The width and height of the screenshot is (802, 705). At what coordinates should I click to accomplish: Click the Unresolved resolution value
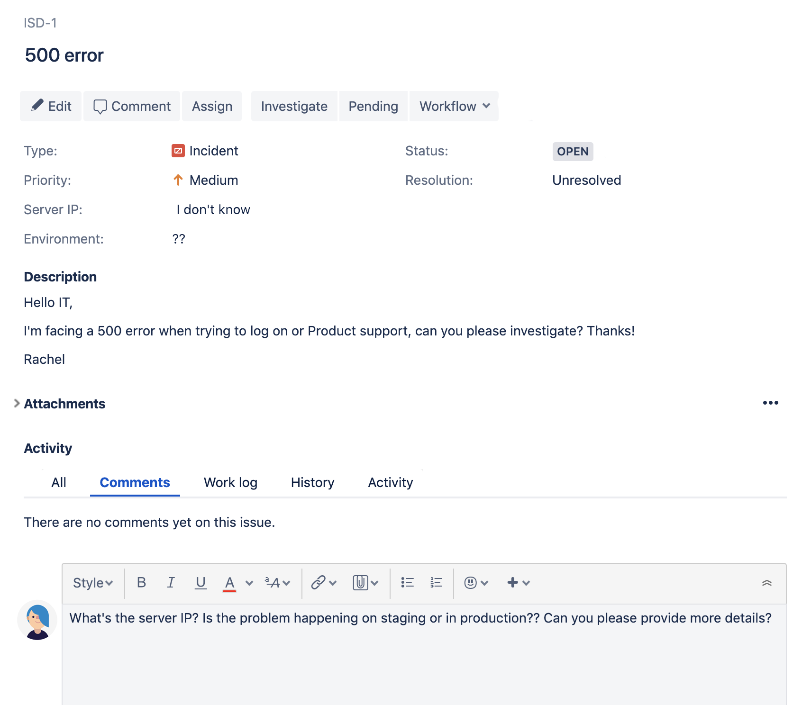(586, 180)
